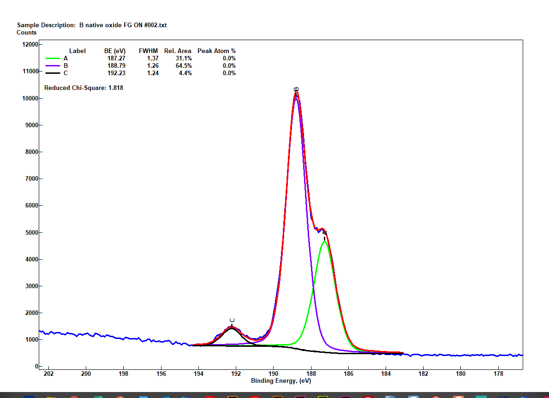Click the green legend line for peak A
The image size is (549, 398).
[53, 59]
